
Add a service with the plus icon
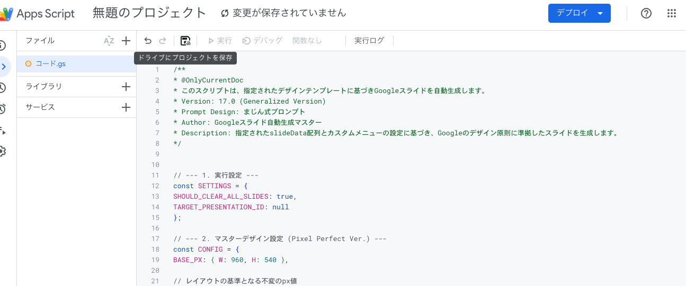click(x=126, y=107)
